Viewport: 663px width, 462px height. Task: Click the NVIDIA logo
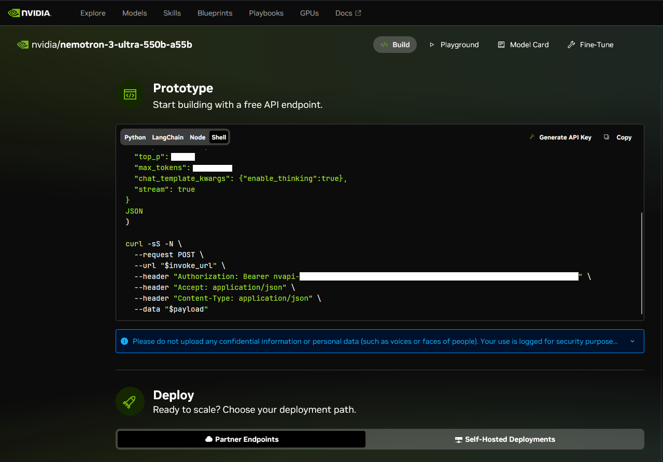(30, 13)
